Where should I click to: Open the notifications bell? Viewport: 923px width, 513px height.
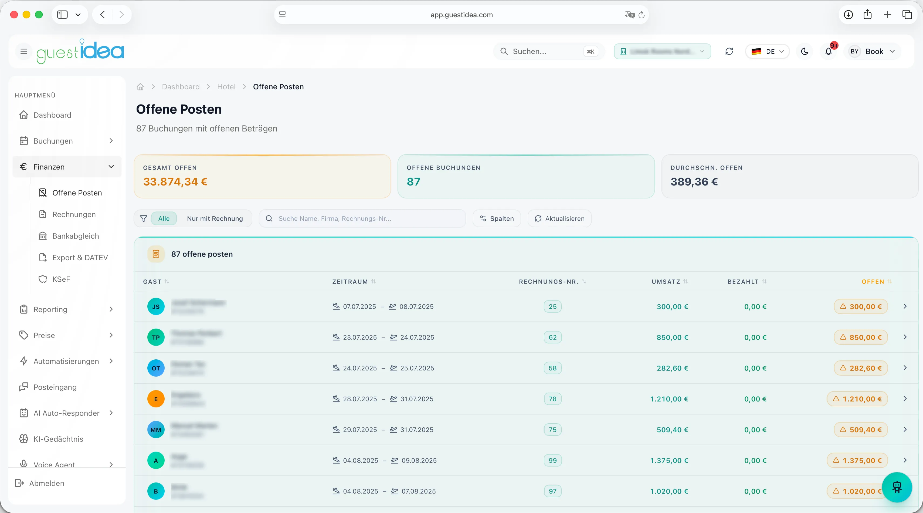[829, 51]
